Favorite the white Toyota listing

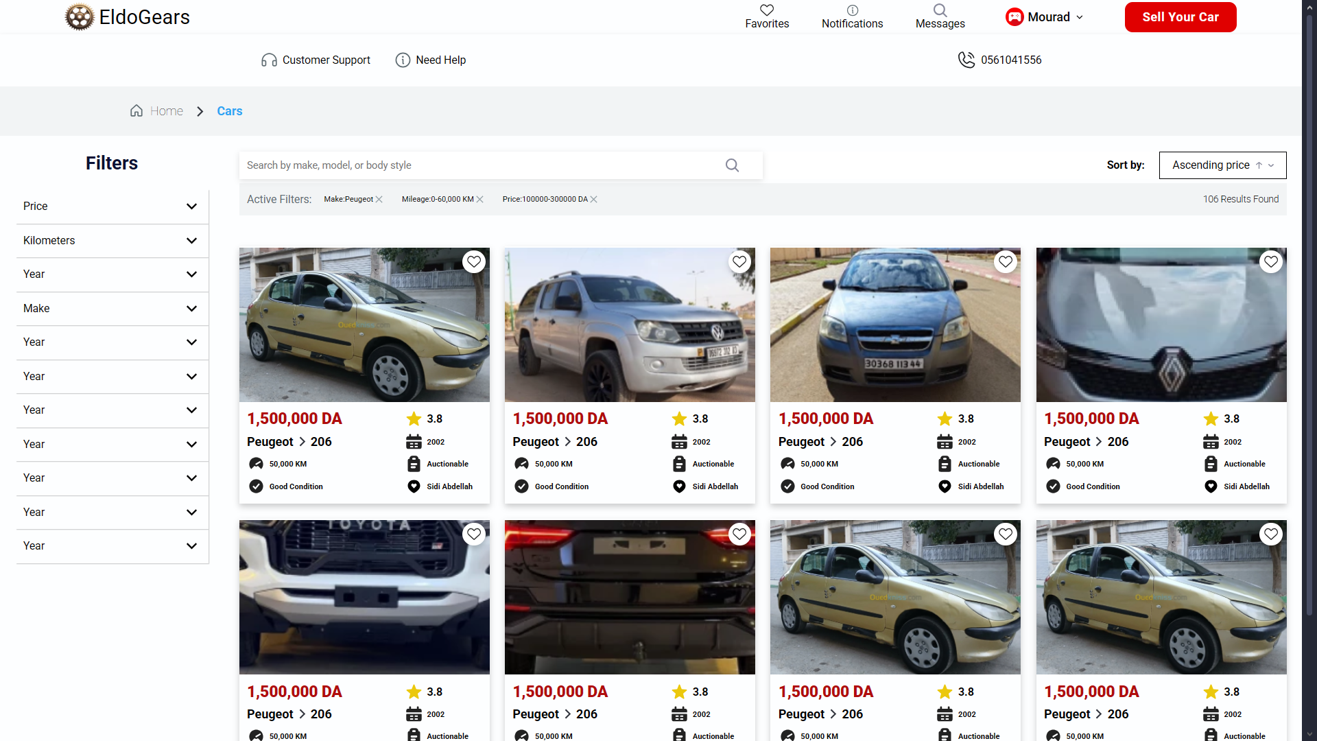(474, 534)
